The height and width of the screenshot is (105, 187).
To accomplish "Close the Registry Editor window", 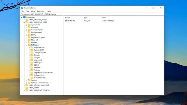I will pos(161,8).
